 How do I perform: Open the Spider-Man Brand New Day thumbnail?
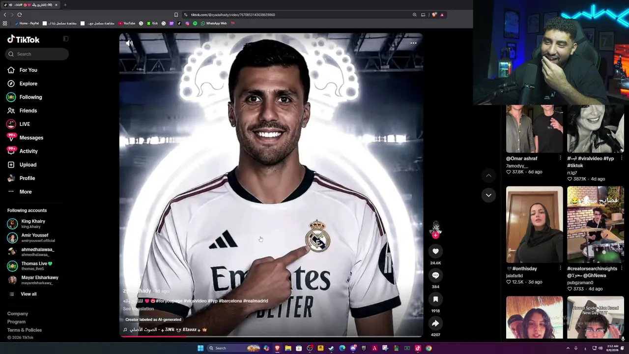coord(595,318)
